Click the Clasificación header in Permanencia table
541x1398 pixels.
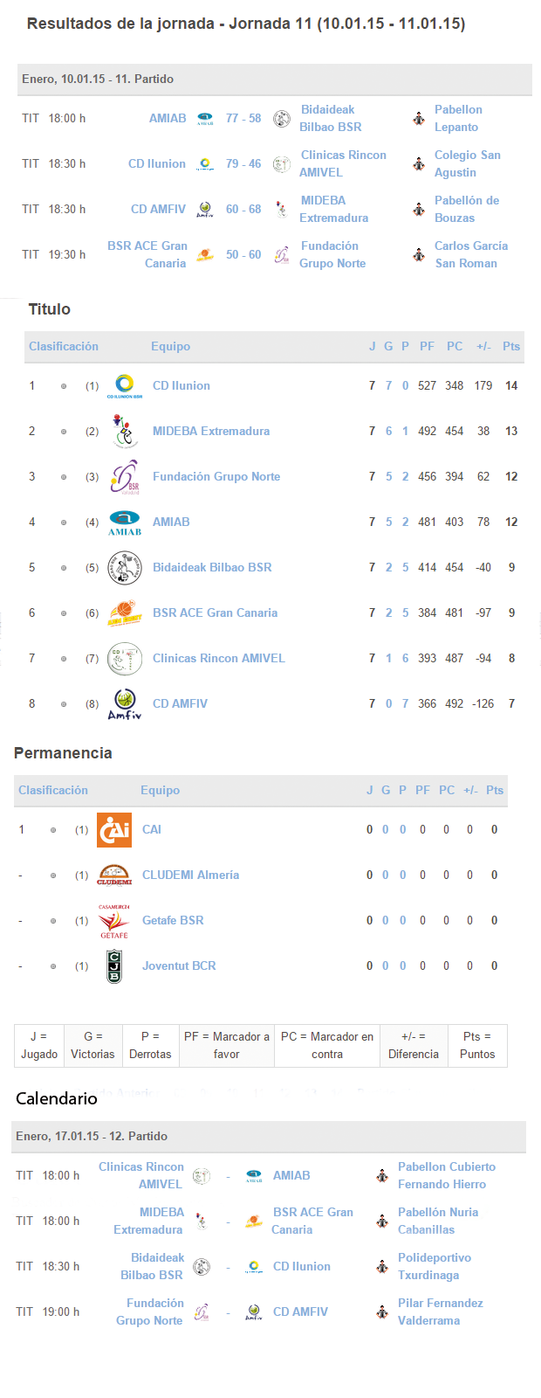(x=53, y=790)
